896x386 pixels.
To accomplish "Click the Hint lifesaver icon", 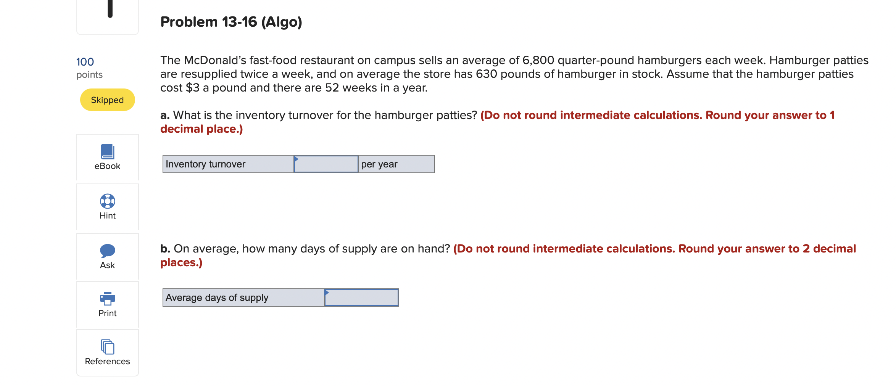I will tap(107, 201).
